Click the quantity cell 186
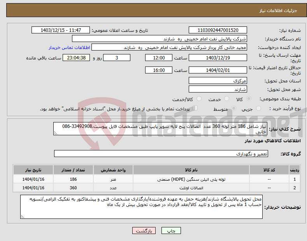The width and height of the screenshot is (307, 241). tap(73, 179)
